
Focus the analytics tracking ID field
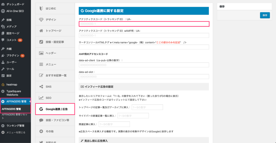[144, 24]
